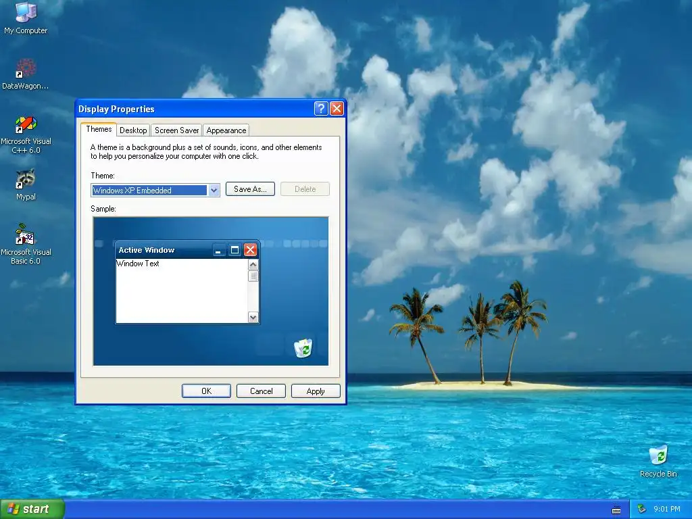
Task: Select the Microsoft Visual Basic 6.0 shortcut
Action: (26, 244)
